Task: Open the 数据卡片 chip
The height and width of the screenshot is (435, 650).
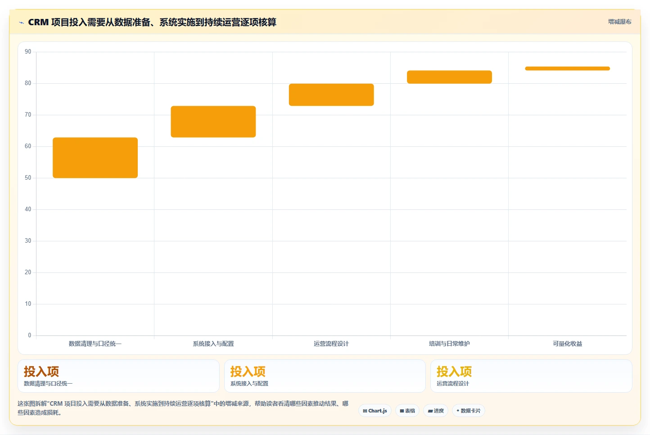Action: (x=469, y=411)
